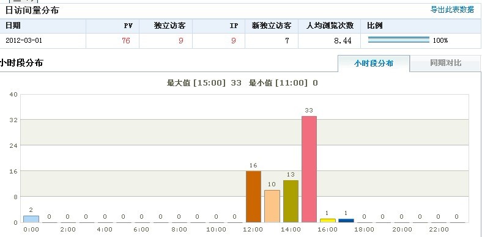Select the peach 13:00 bar showing 10
The height and width of the screenshot is (237, 482).
(x=272, y=206)
